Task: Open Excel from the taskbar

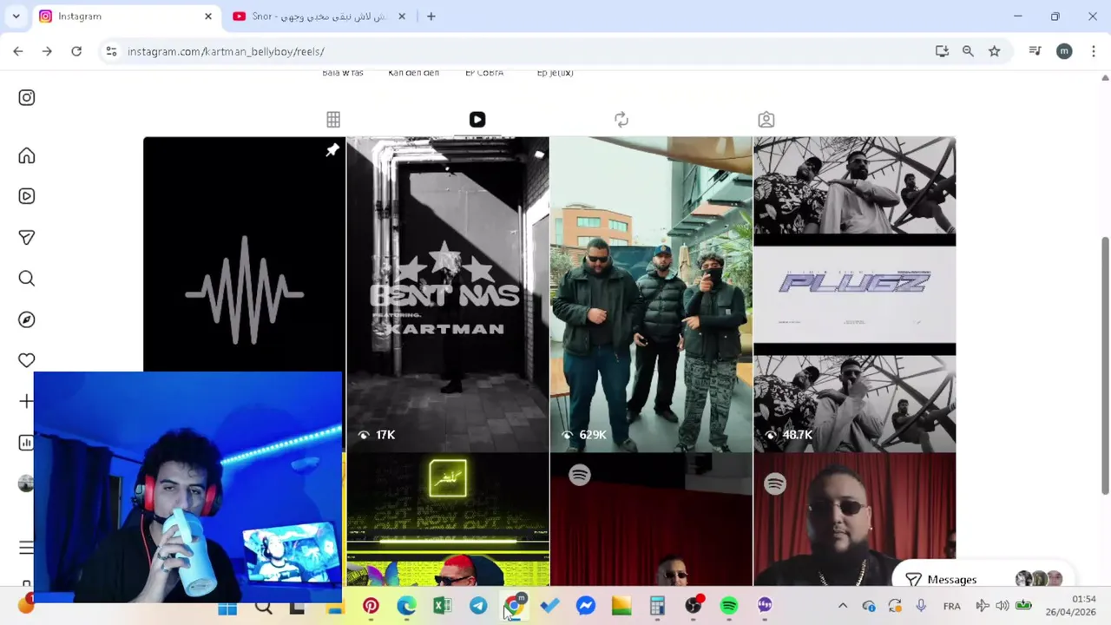Action: click(x=442, y=606)
